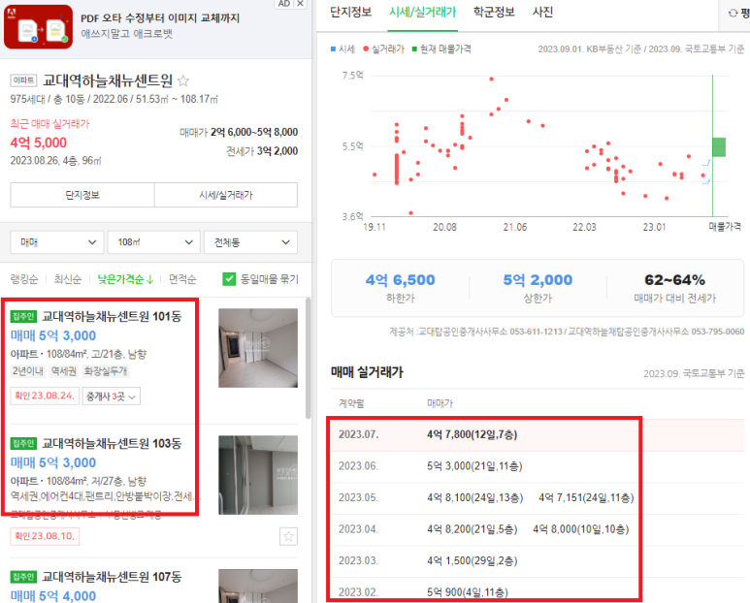750x603 pixels.
Task: Select 4억 7,151(24일,11층) transaction
Action: pyautogui.click(x=586, y=498)
